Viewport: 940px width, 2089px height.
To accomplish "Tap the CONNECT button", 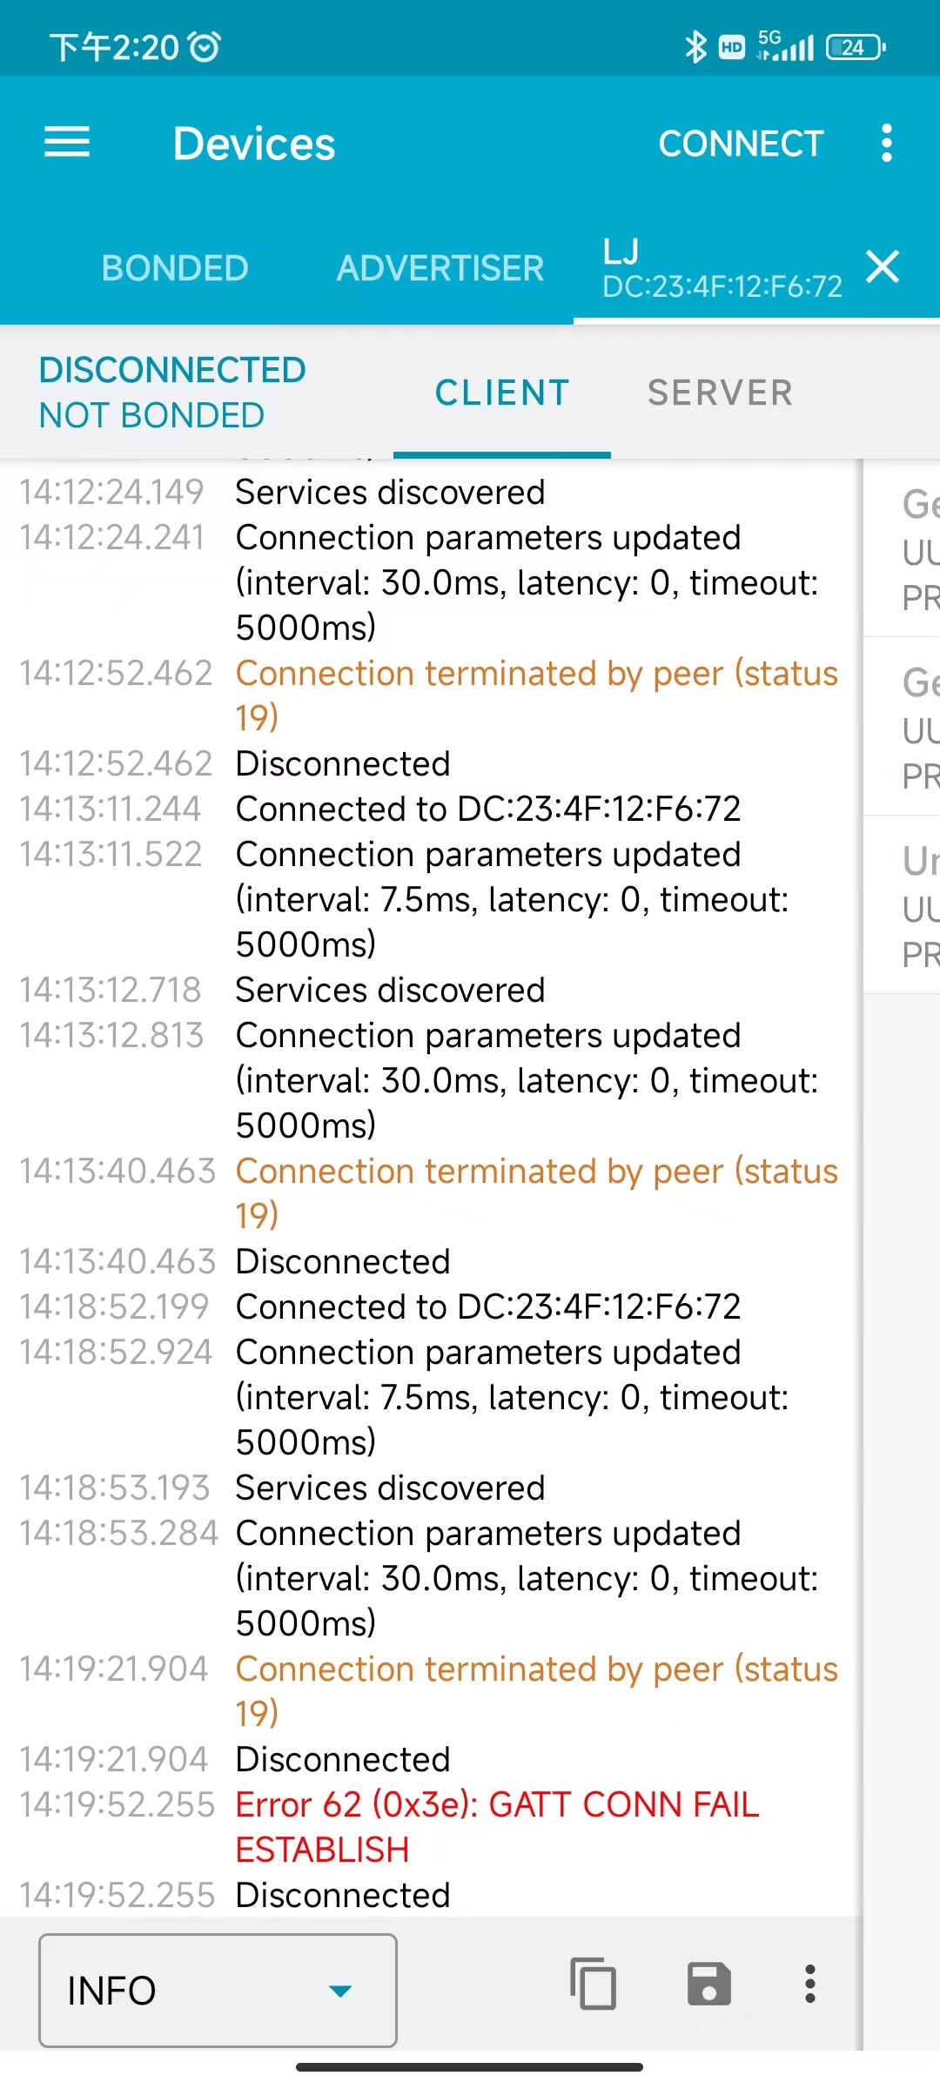I will (741, 144).
